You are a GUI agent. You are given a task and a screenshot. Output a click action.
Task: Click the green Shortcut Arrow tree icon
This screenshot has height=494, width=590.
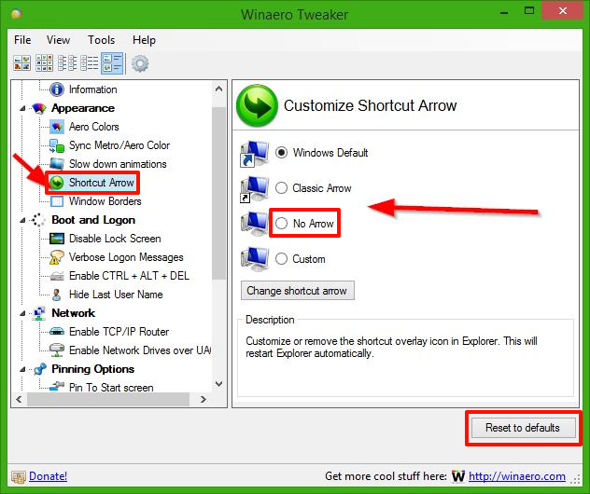57,183
